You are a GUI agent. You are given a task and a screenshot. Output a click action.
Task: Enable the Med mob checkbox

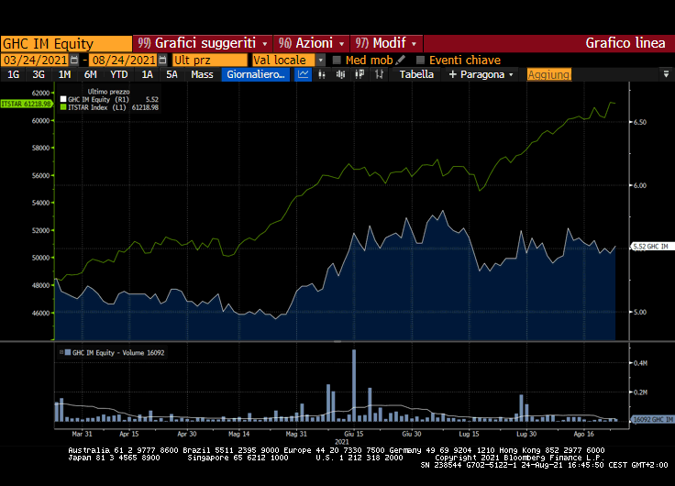(337, 60)
